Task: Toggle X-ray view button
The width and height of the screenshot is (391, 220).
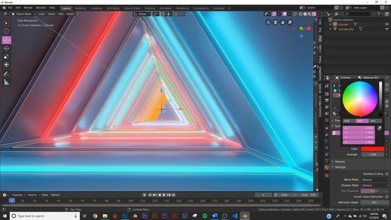Action: point(295,14)
